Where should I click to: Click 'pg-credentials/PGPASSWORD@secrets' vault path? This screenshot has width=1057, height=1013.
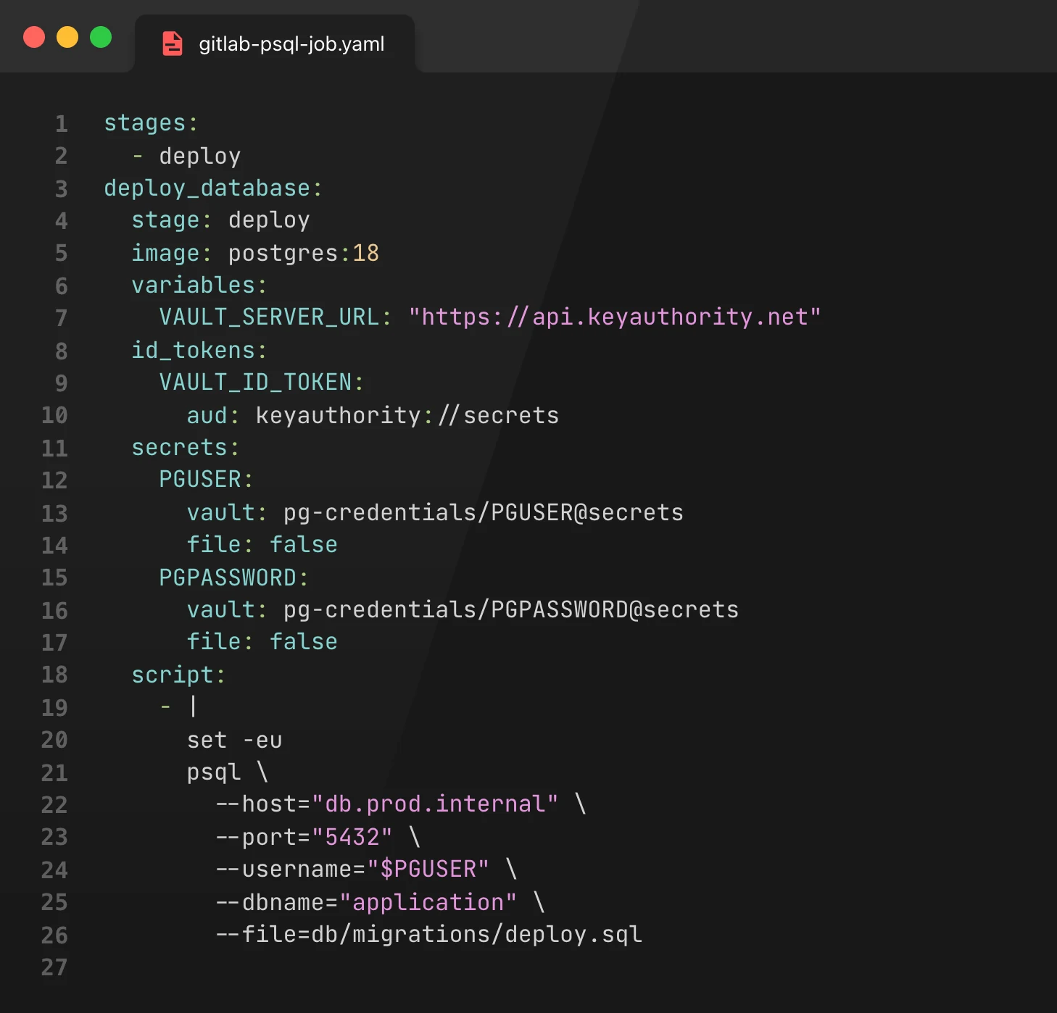click(x=511, y=609)
